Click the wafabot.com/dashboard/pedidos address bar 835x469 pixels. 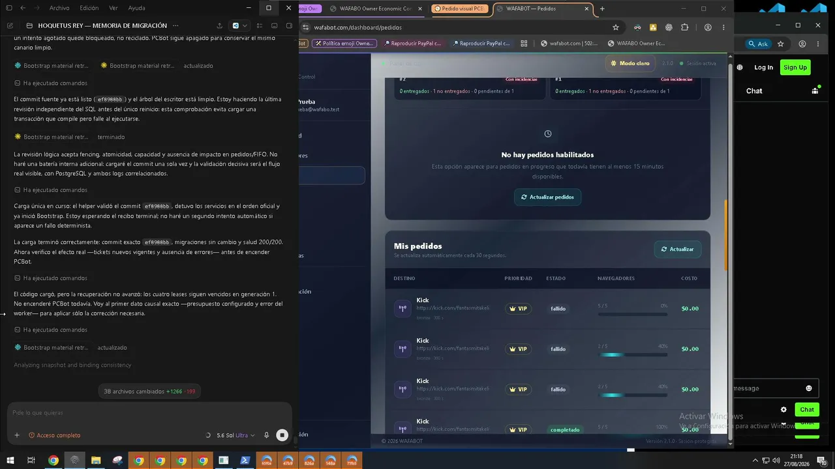tap(457, 27)
